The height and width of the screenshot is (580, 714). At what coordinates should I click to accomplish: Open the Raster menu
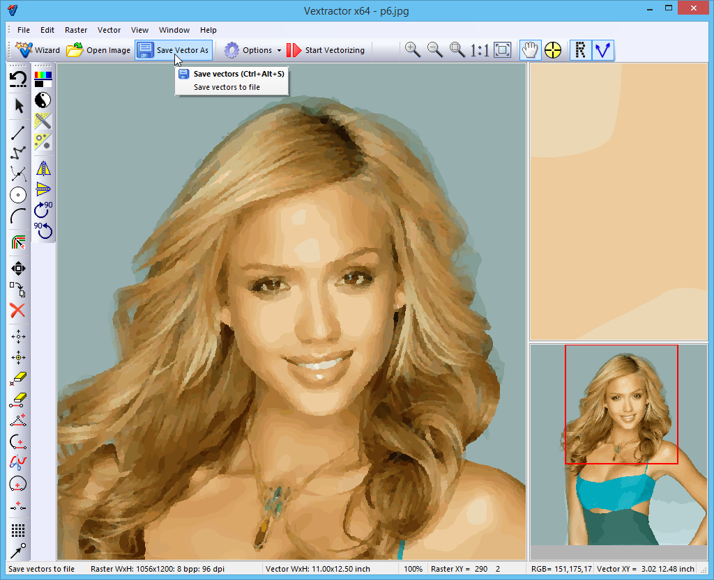point(76,30)
